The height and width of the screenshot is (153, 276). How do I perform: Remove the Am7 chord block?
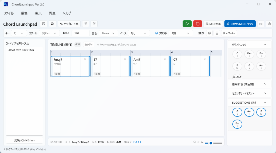[x=165, y=59]
